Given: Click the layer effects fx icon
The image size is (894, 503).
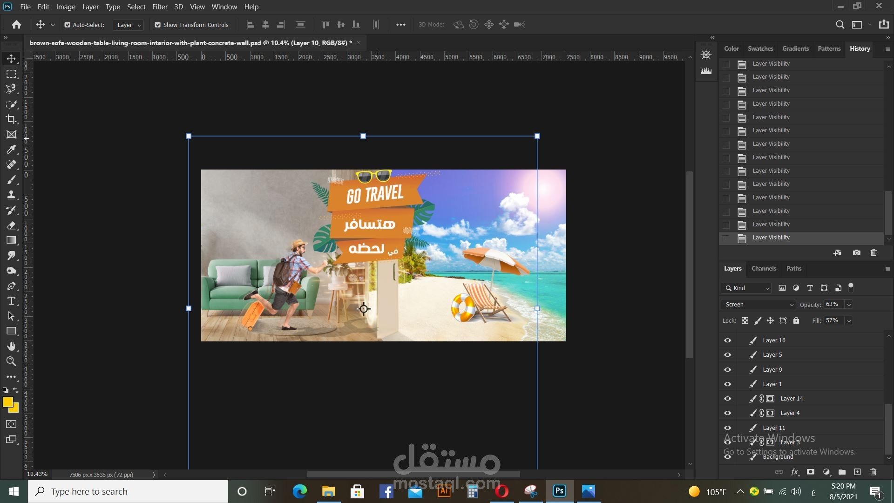Looking at the screenshot, I should (x=795, y=472).
